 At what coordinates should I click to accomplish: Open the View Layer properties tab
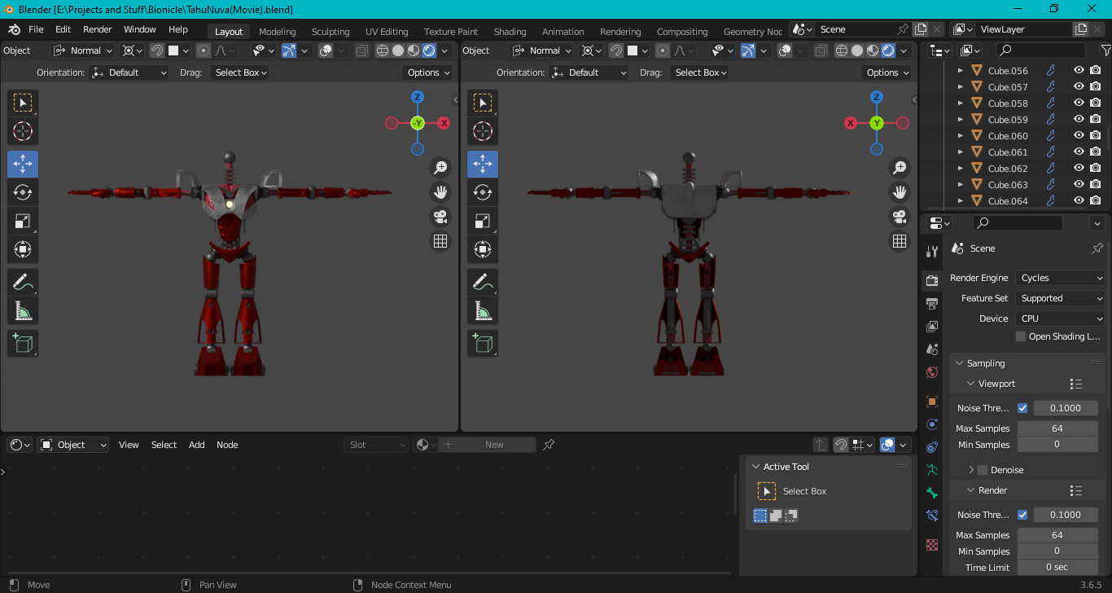click(x=932, y=327)
